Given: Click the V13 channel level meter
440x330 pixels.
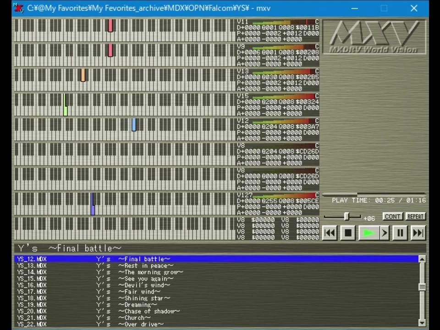Looking at the screenshot, I should [283, 72].
